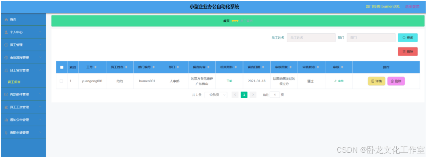Image resolution: width=426 pixels, height=157 pixels.
Task: Click the yellow 详情 button
Action: (376, 81)
